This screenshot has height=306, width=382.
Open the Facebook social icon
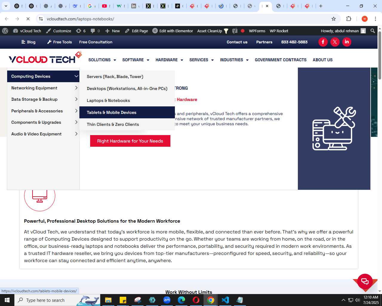point(323,42)
